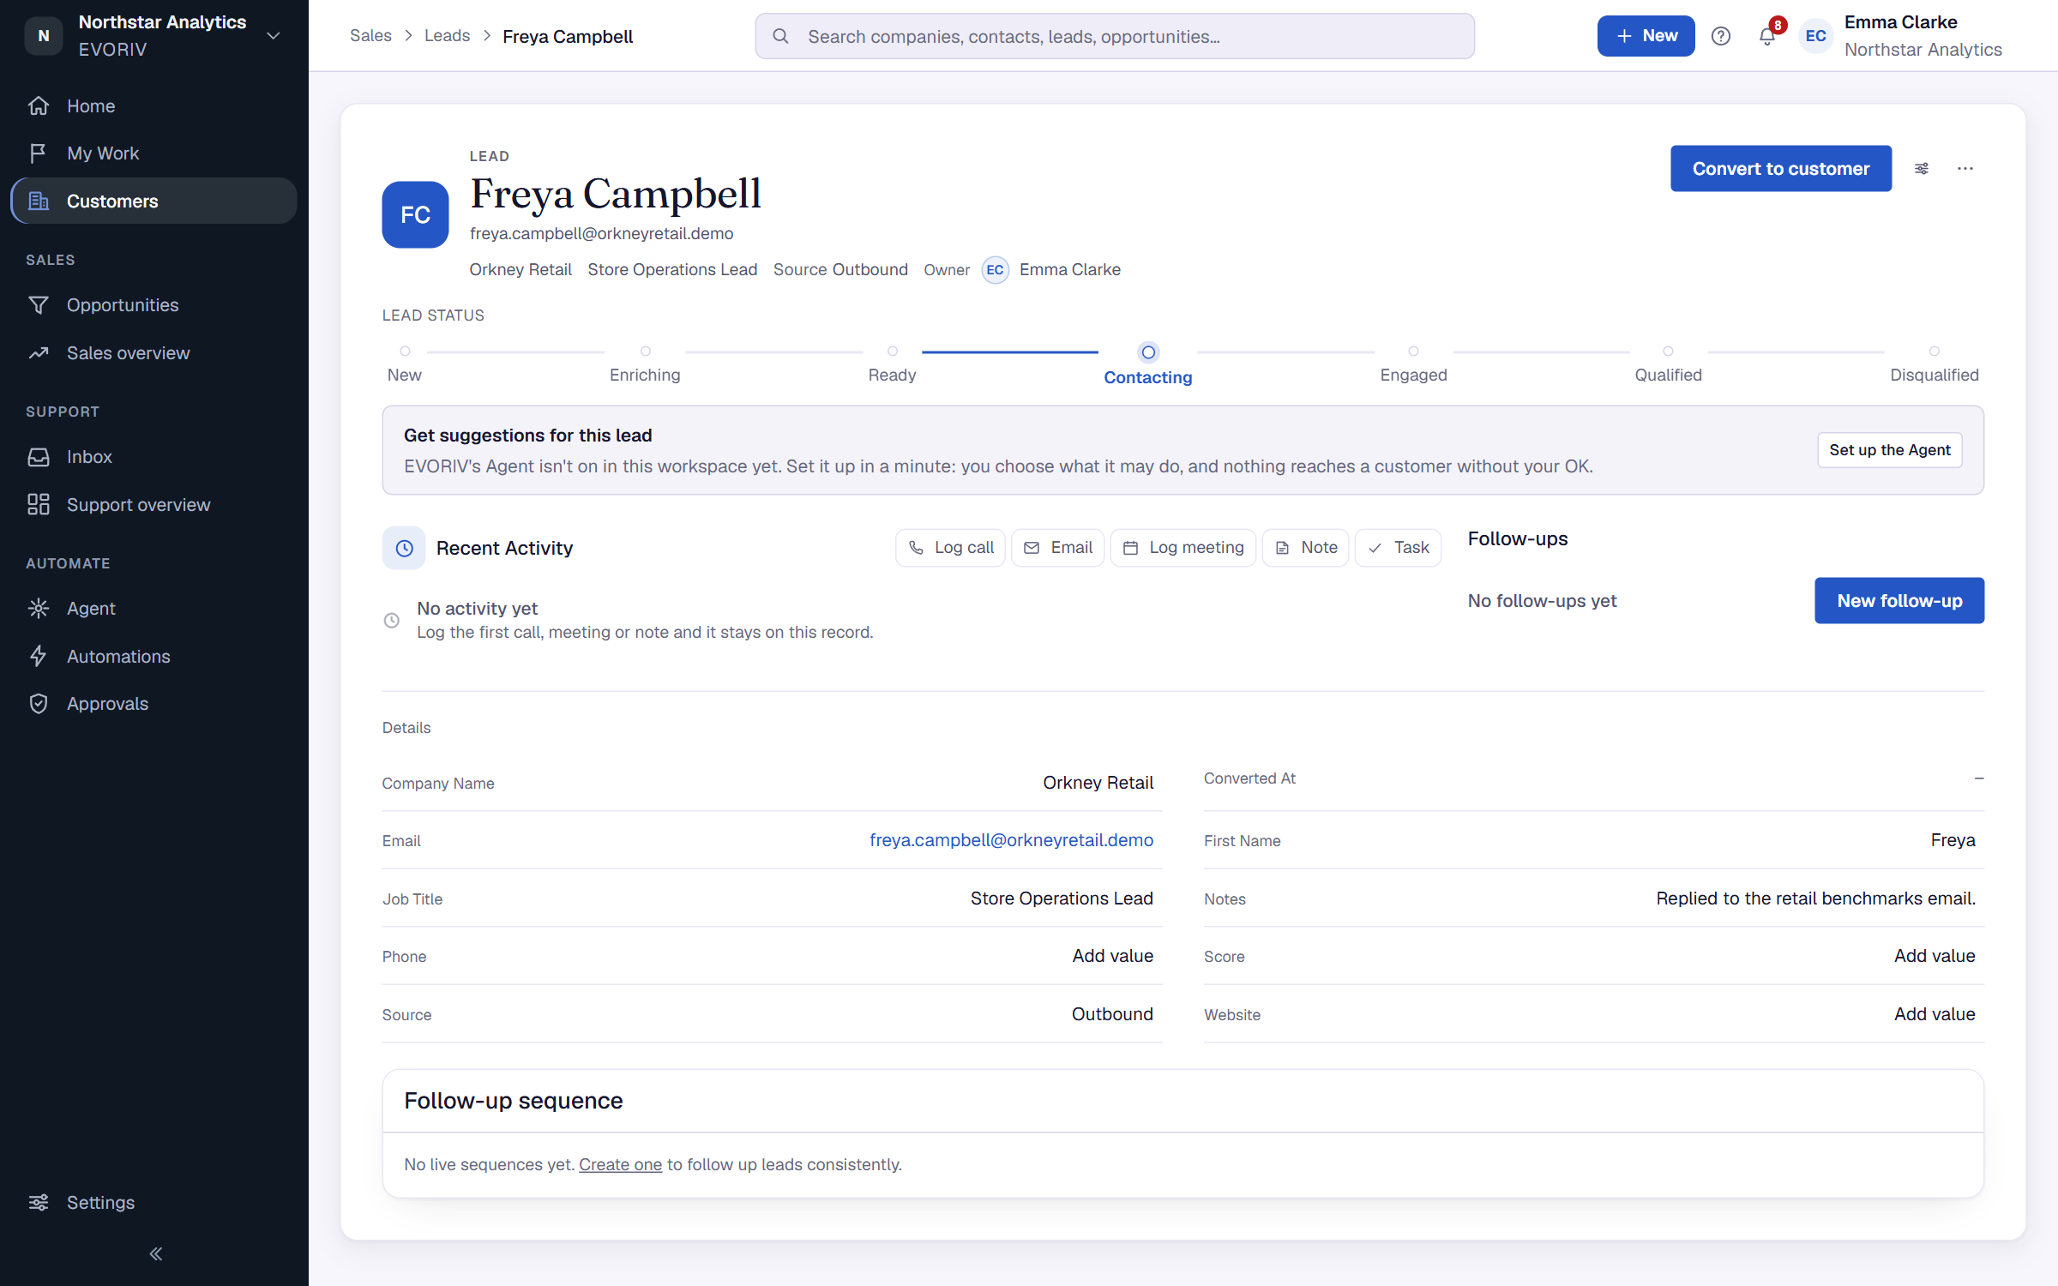
Task: Set lead status to Qualified
Action: (1668, 364)
